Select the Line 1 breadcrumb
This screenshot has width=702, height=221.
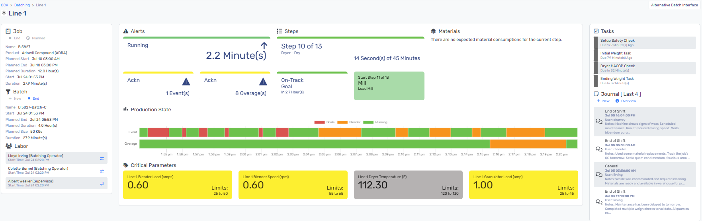[x=41, y=5]
